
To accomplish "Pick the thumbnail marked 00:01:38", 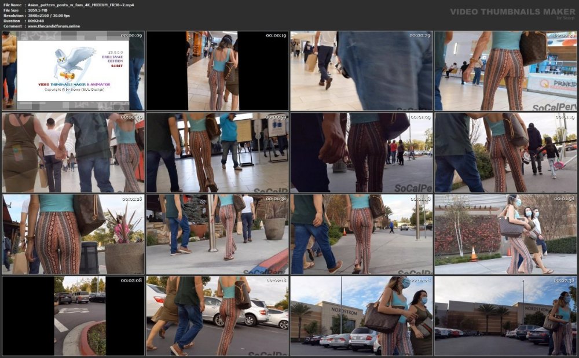I will (218, 234).
